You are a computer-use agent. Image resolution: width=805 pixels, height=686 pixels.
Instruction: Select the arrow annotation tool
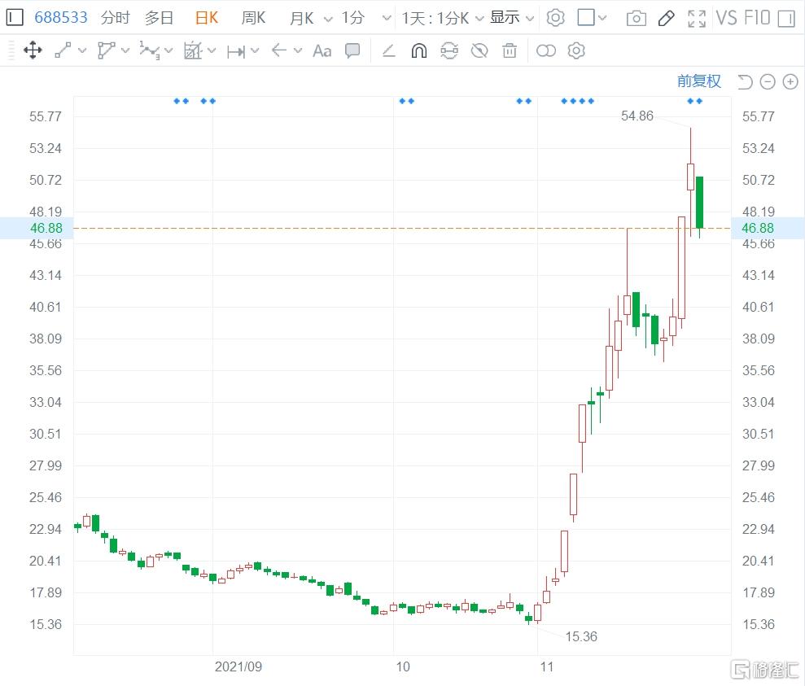pyautogui.click(x=278, y=50)
